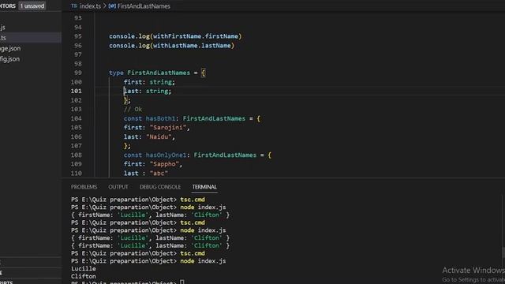Click 'type FirstAndLastNames' declaration on line 99
505x284 pixels.
coord(149,73)
